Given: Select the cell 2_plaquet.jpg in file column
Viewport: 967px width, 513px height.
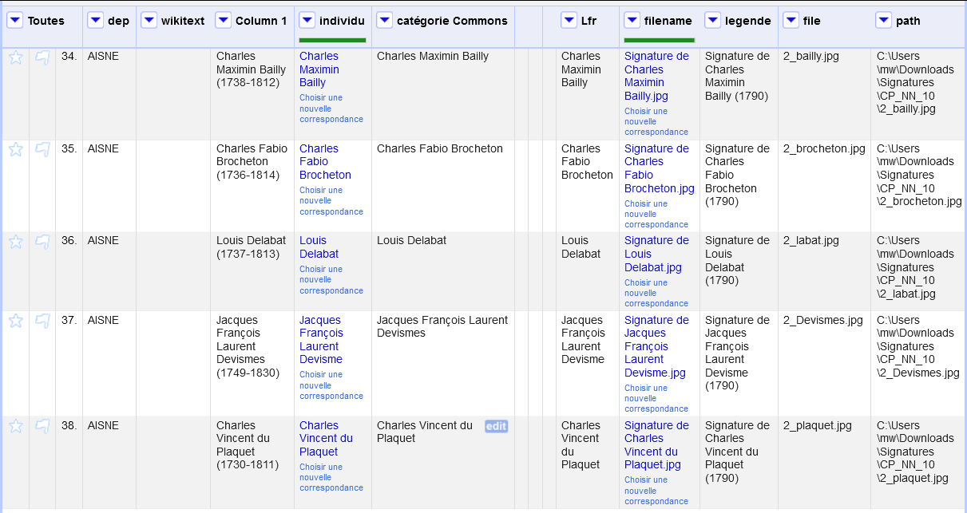Looking at the screenshot, I should click(x=824, y=463).
